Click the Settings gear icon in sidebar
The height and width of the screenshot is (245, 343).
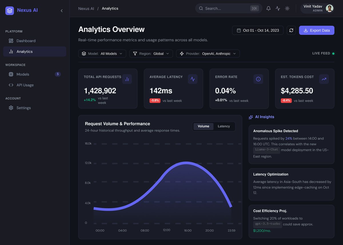point(11,108)
